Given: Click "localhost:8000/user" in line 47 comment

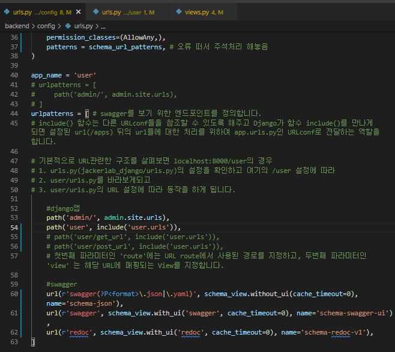Looking at the screenshot, I should click(210, 161).
